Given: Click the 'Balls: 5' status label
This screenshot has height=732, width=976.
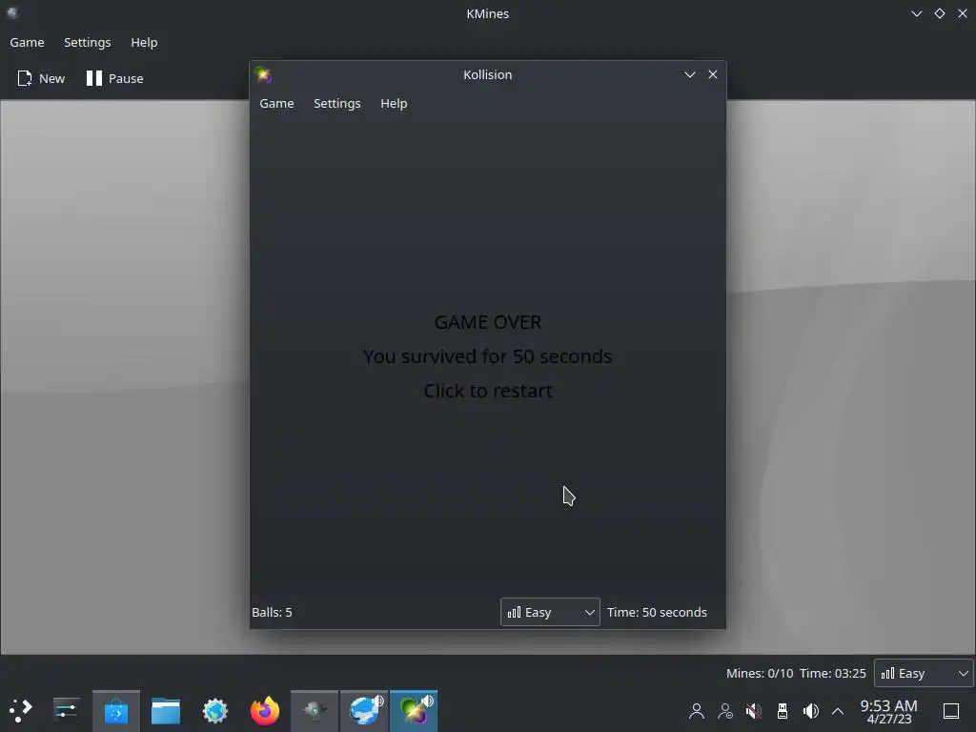Looking at the screenshot, I should coord(272,613).
